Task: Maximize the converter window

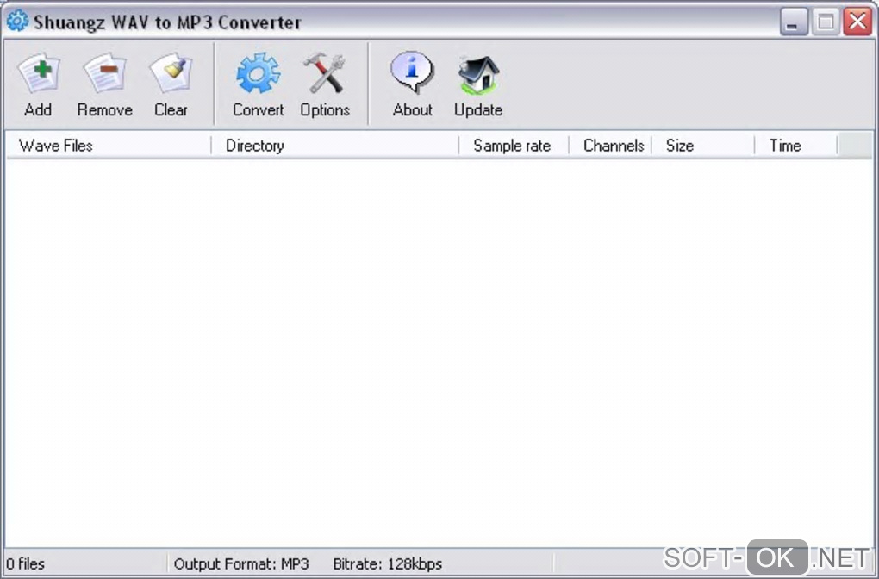Action: pyautogui.click(x=826, y=22)
